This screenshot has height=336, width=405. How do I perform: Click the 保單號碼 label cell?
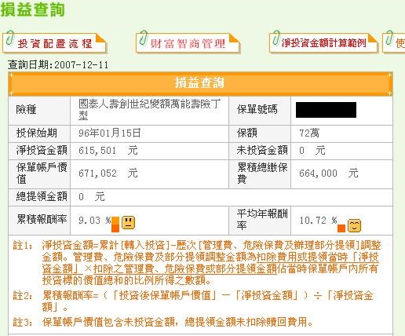260,111
